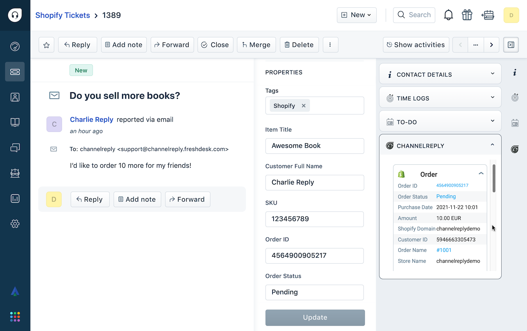Click the Item Title field
The height and width of the screenshot is (331, 527).
tap(315, 146)
